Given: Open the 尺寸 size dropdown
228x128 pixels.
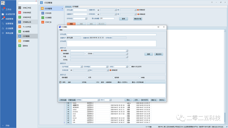Looking at the screenshot, I should (x=108, y=100).
